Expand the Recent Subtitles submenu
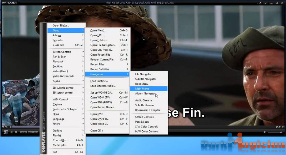Screen dimensions: 286x155 (107, 69)
